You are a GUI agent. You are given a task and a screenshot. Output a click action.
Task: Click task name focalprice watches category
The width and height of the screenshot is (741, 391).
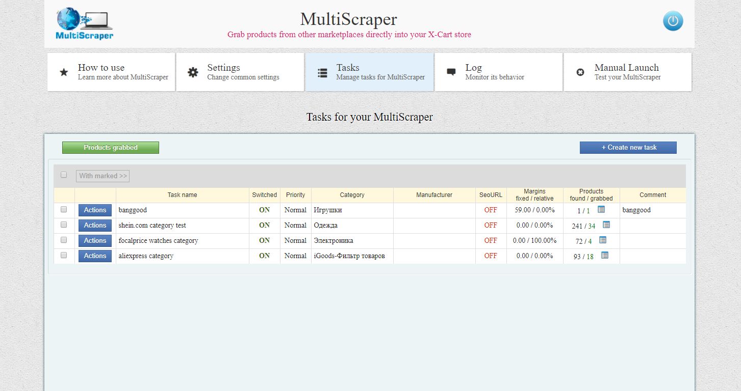(x=158, y=240)
